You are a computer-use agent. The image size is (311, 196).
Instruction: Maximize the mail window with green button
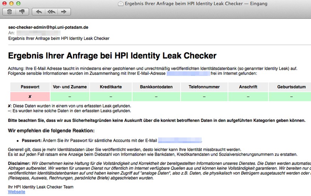18,3
